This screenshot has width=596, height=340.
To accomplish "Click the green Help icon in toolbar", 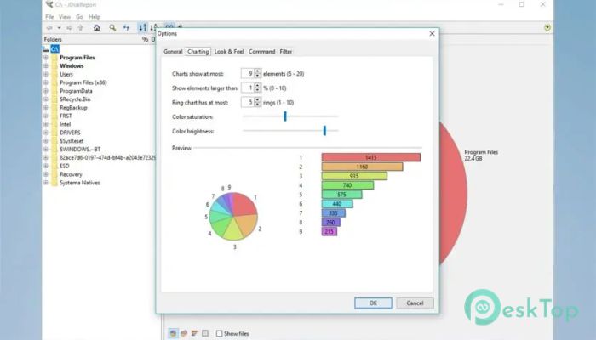I will click(547, 28).
